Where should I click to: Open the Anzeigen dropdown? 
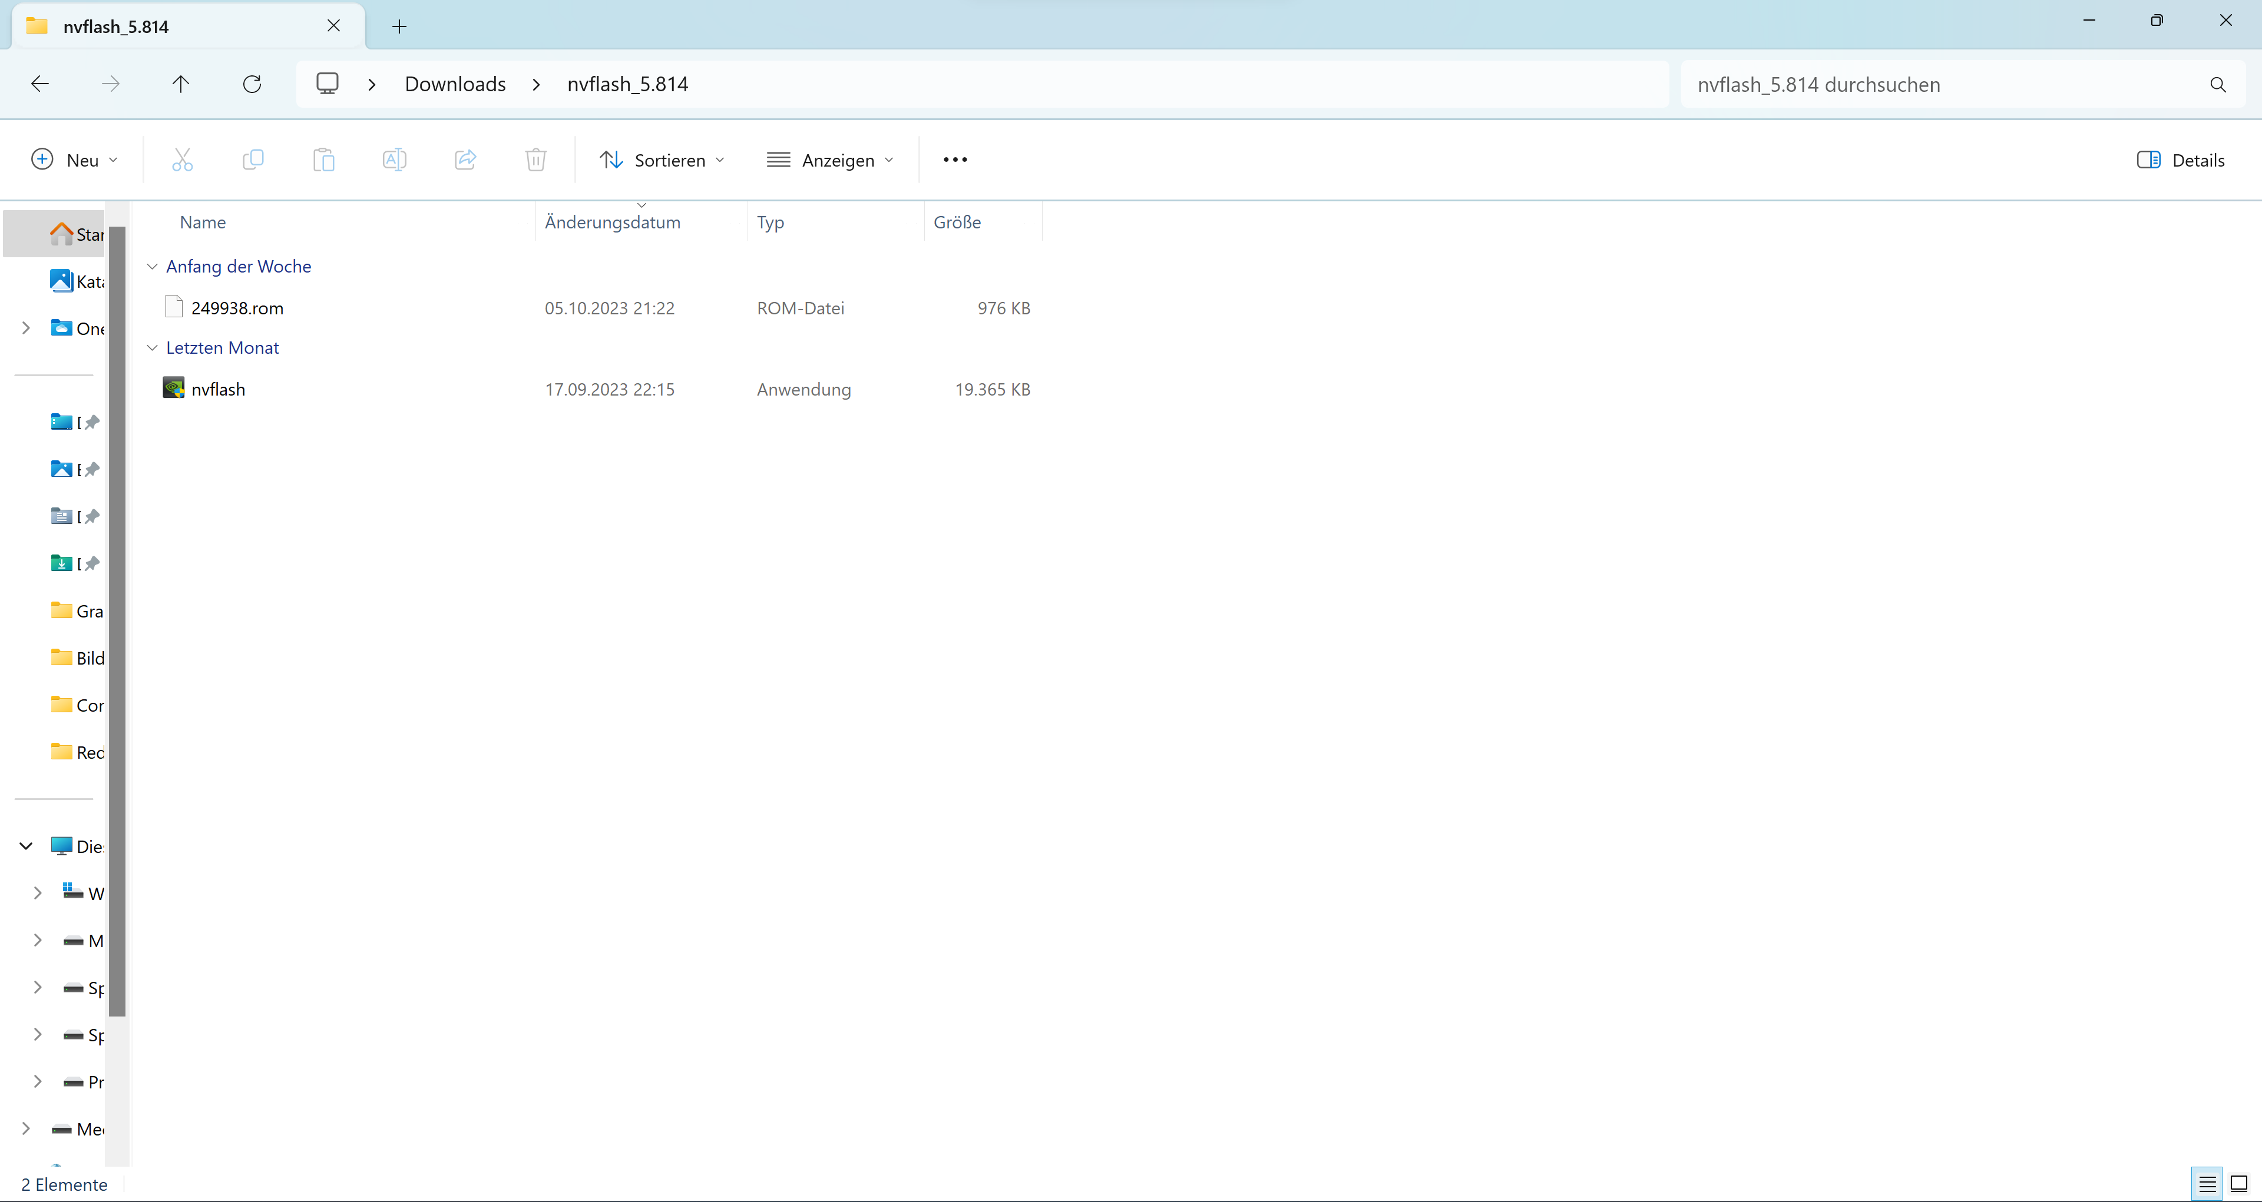click(830, 160)
